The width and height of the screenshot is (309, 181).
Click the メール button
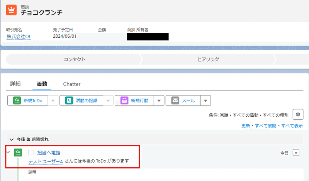(x=183, y=101)
